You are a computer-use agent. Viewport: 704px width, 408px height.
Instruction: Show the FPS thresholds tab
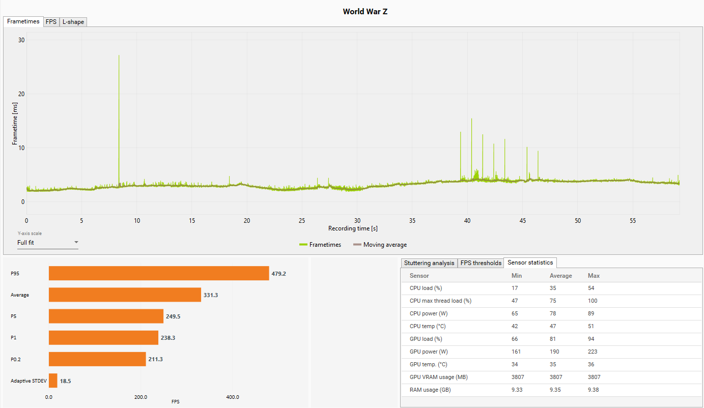481,263
